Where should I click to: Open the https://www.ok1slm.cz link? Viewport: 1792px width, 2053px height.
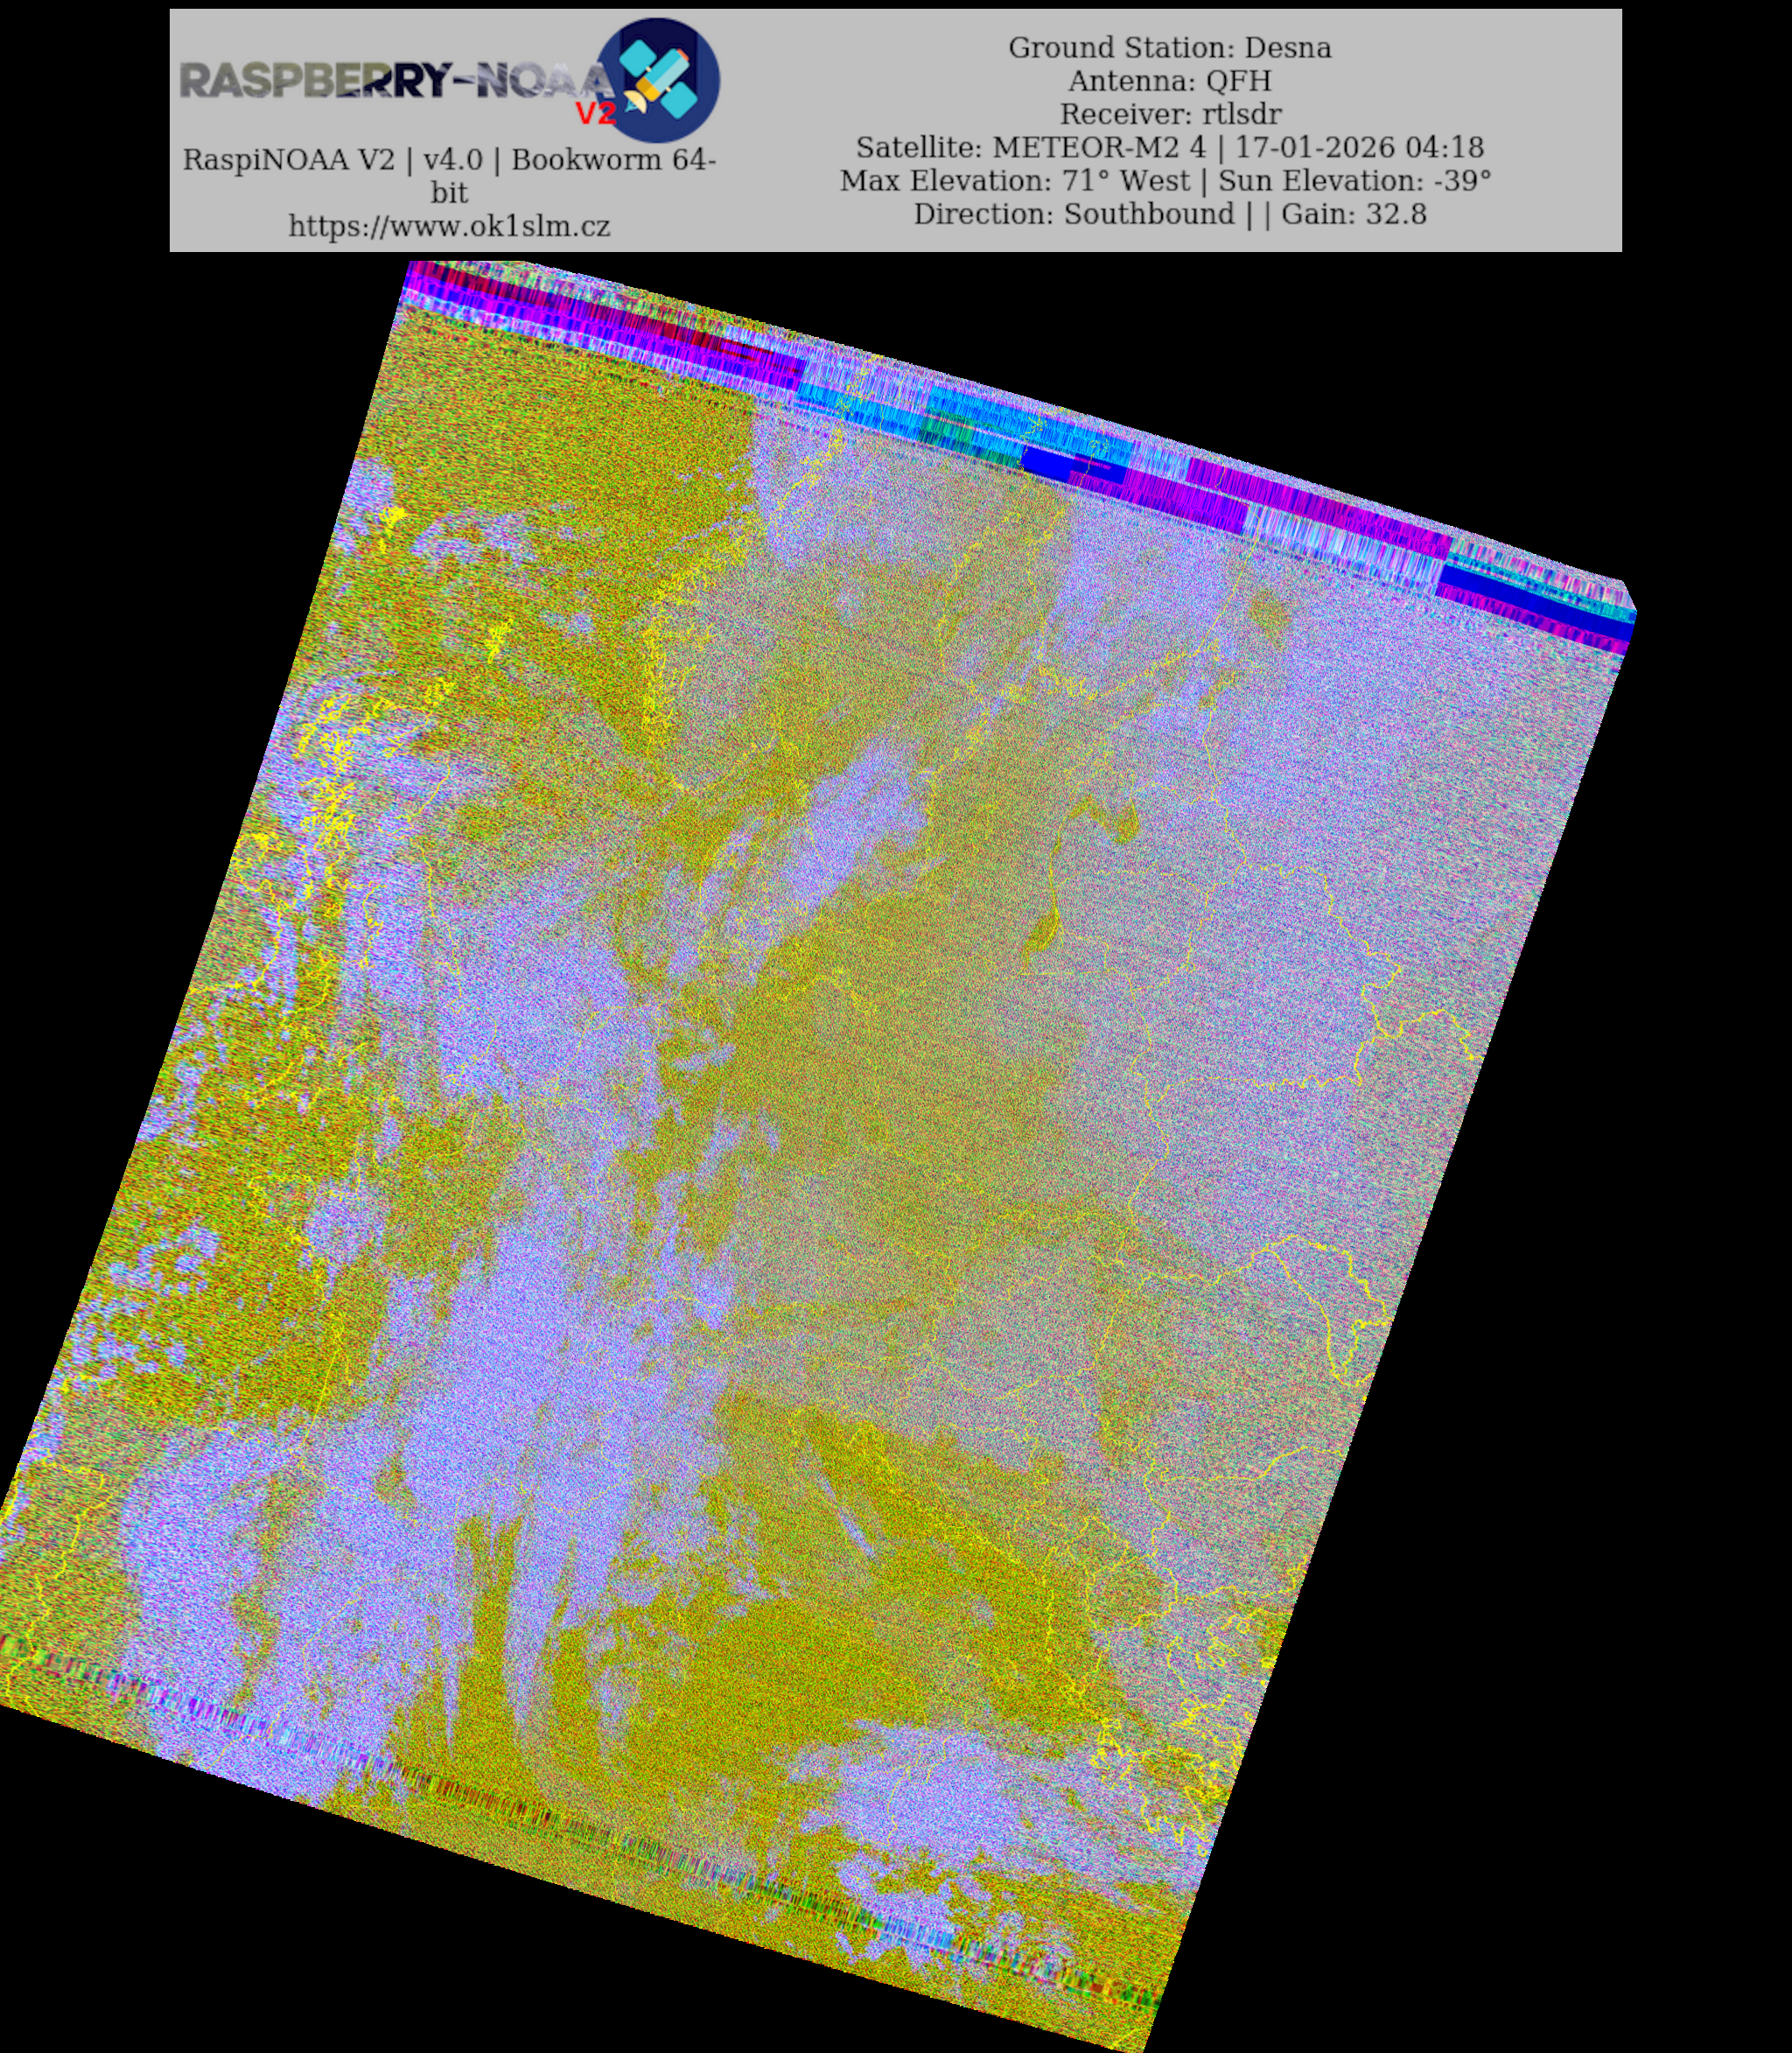pyautogui.click(x=449, y=226)
